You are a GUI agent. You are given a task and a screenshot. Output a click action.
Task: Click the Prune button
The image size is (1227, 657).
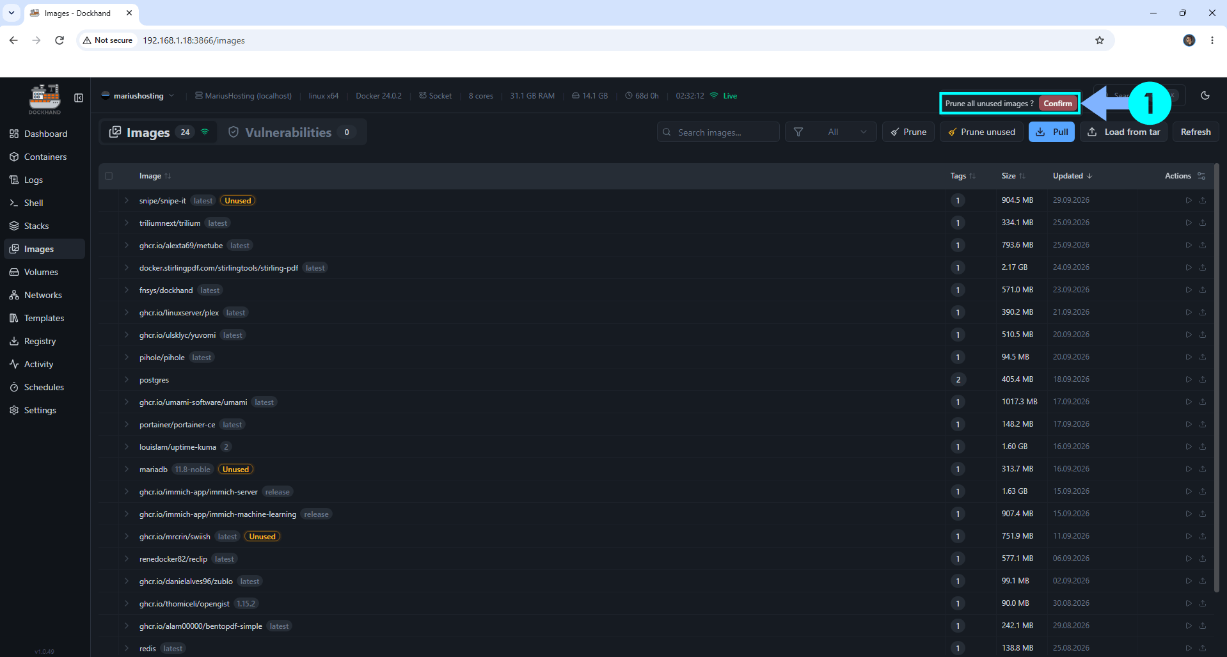pos(908,132)
